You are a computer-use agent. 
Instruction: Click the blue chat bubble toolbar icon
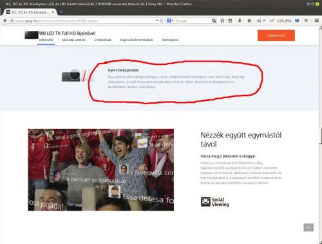pos(297,21)
